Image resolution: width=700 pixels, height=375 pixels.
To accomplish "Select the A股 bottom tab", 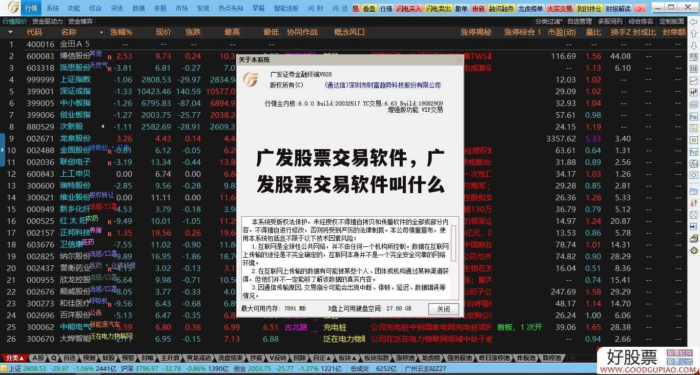I will pos(39,358).
